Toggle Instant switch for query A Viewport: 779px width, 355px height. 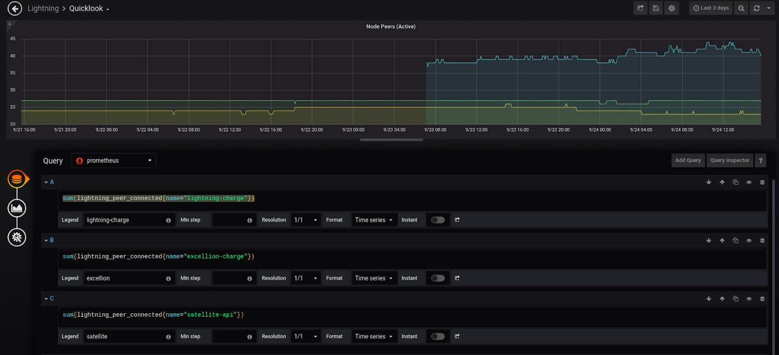click(438, 220)
